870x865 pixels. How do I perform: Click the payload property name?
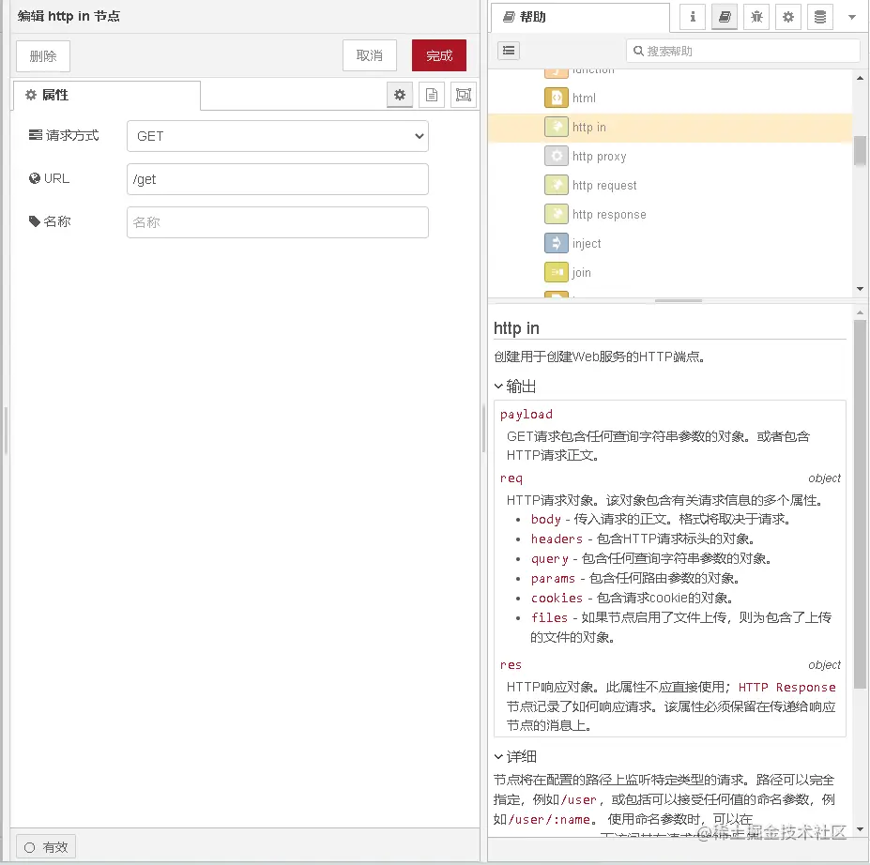526,415
